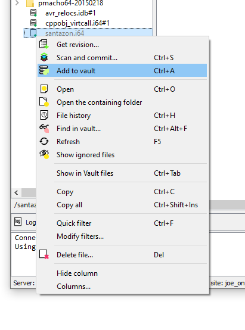This screenshot has height=330, width=245.
Task: Select Find in vault... entry
Action: tap(122, 128)
